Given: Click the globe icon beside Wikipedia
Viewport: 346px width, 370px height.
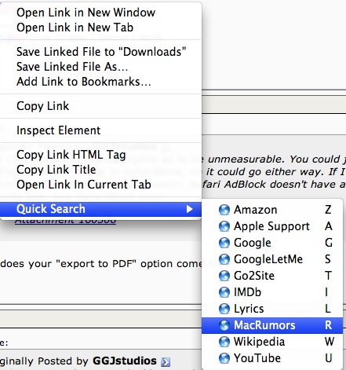Looking at the screenshot, I should tap(224, 342).
